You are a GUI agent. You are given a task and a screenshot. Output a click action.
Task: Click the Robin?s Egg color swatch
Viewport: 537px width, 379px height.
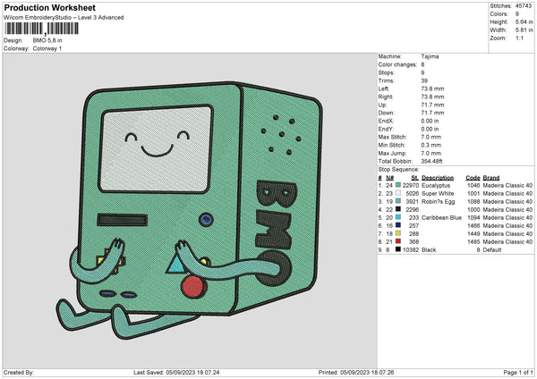click(398, 201)
